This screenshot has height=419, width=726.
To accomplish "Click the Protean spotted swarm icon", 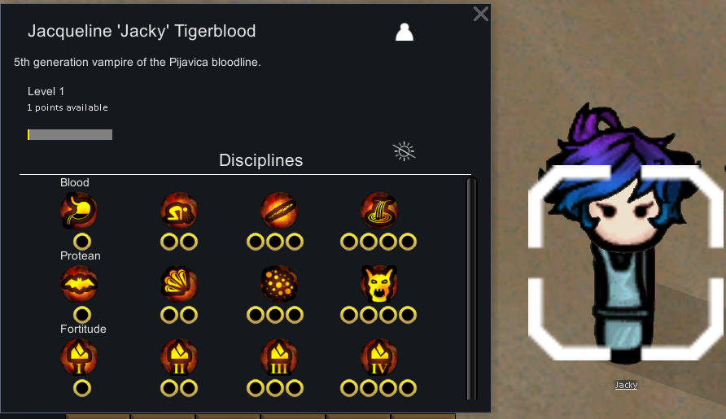I will tap(278, 284).
